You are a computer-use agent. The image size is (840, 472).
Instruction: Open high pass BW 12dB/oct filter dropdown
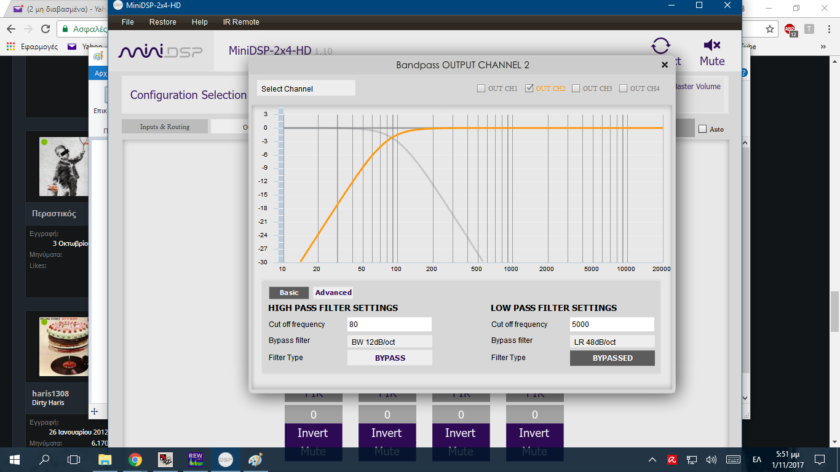390,342
